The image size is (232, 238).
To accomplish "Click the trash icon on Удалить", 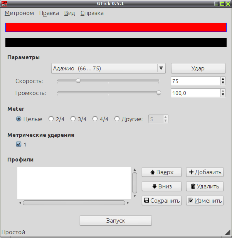I will pyautogui.click(x=193, y=186).
